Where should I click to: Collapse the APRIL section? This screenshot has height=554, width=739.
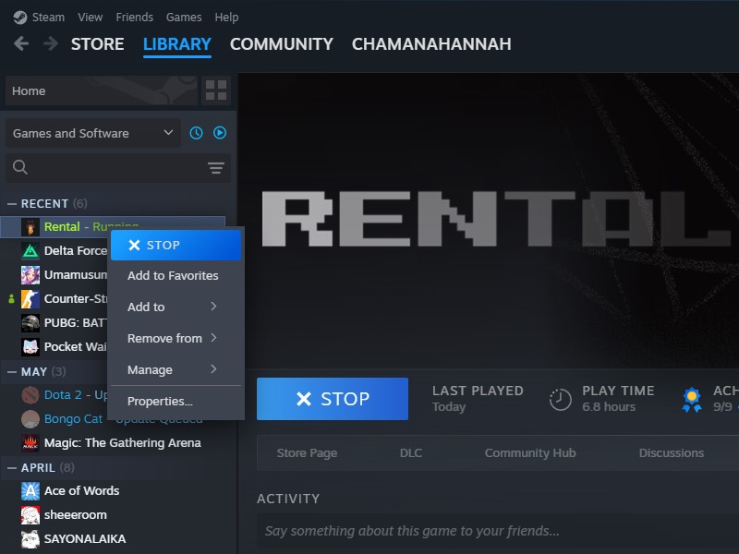coord(12,468)
